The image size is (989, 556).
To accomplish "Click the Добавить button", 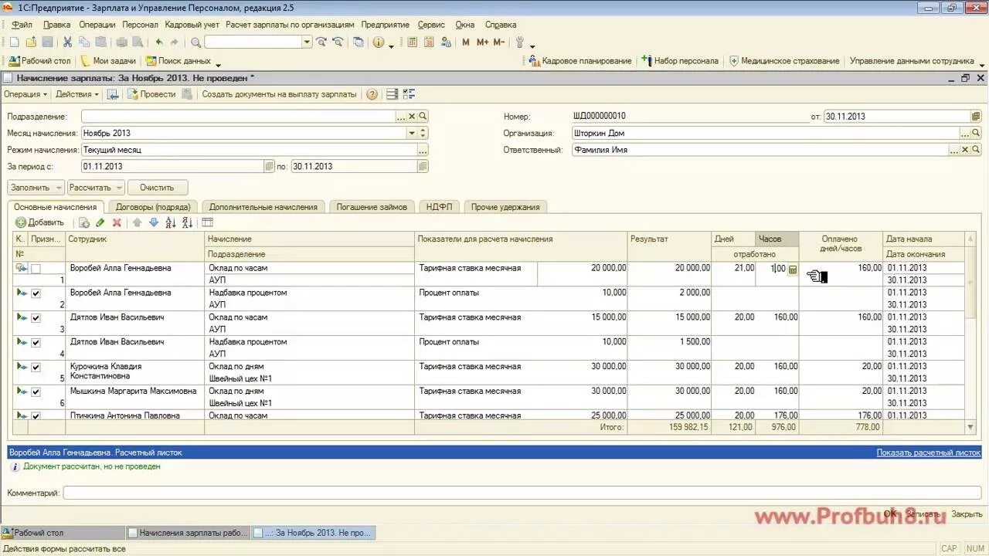I will pyautogui.click(x=40, y=222).
